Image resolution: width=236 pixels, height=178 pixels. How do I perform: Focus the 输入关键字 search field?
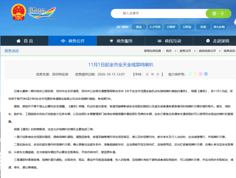point(158,13)
